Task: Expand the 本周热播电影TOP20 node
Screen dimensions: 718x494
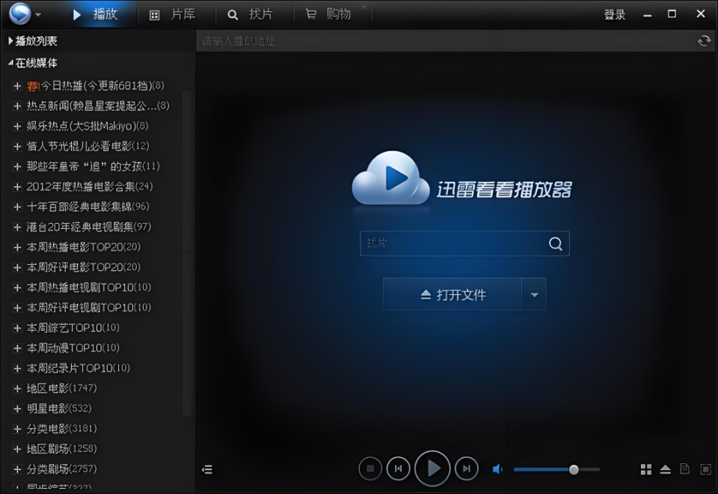Action: (x=17, y=247)
